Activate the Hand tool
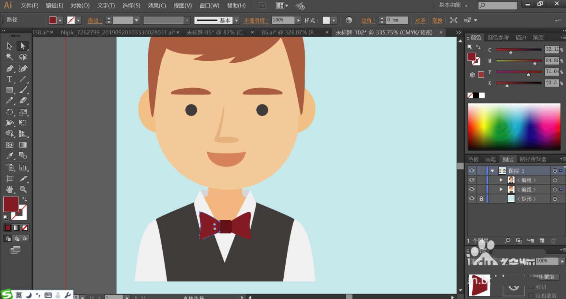The image size is (566, 299). pos(10,189)
